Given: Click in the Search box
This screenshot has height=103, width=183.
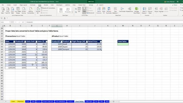Looking at the screenshot, I should 101,5.
